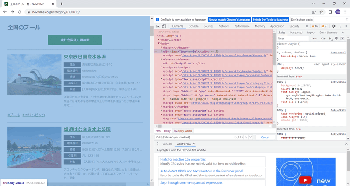The width and height of the screenshot is (350, 186).
Task: Toggle the .cls element classes panel
Action: pos(322,39)
